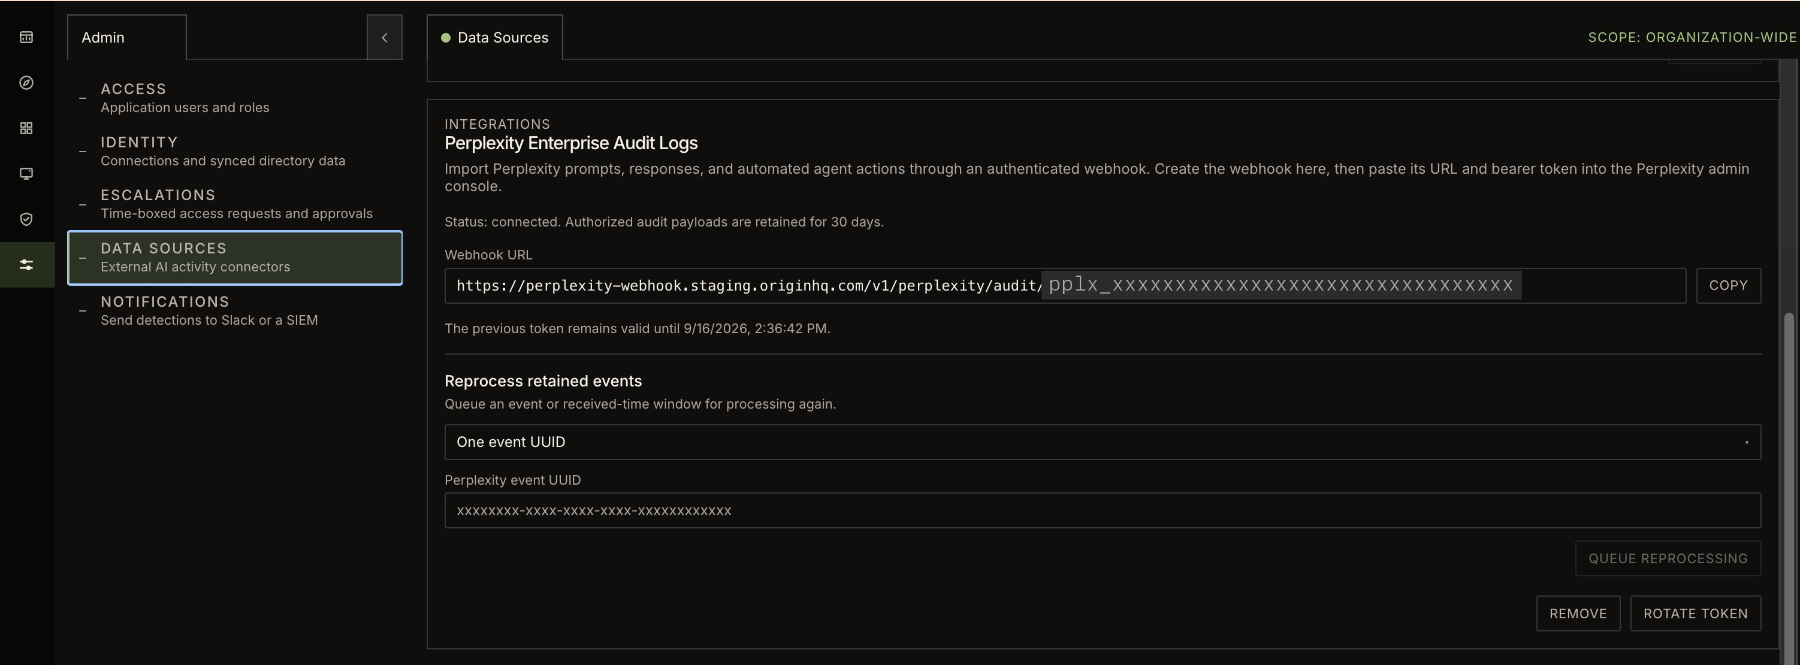Open the monitor devices icon
This screenshot has height=665, width=1800.
point(26,173)
